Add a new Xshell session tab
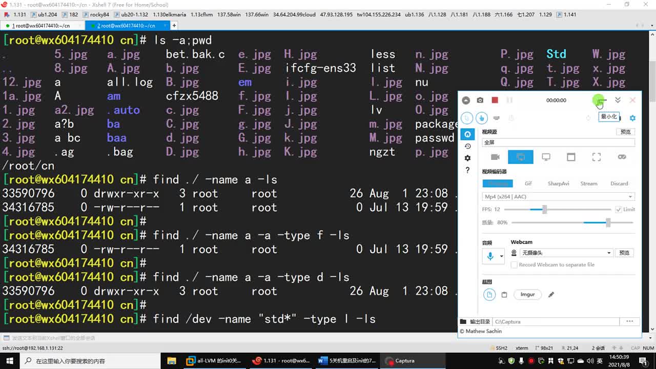The height and width of the screenshot is (369, 656). 174,26
